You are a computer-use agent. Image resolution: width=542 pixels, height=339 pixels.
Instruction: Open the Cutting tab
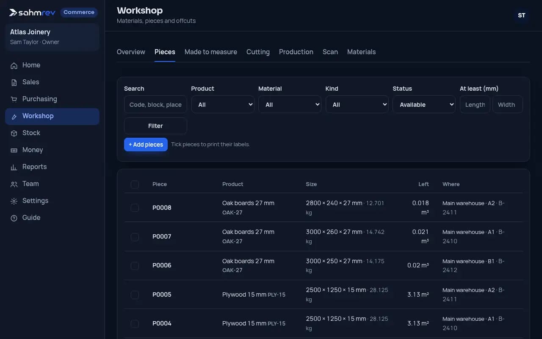[258, 52]
